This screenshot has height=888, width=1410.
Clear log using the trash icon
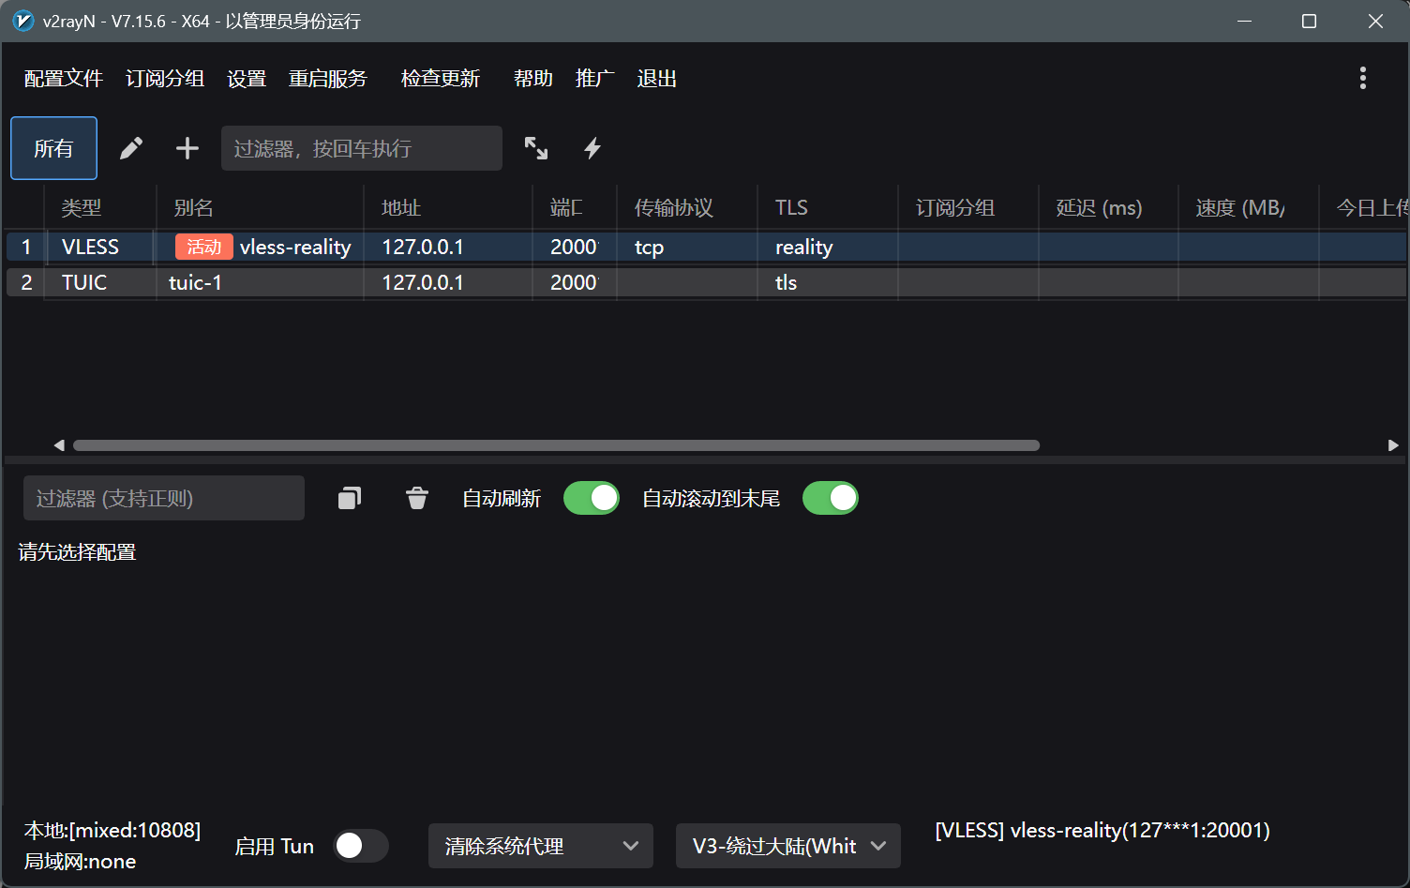pyautogui.click(x=417, y=498)
